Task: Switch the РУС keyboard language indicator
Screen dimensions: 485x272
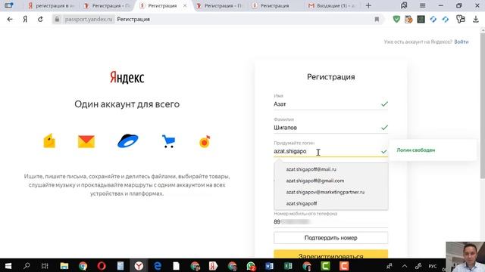Action: pyautogui.click(x=433, y=266)
